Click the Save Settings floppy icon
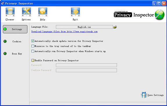Viewport: 167px width, 106px height. [x=144, y=95]
